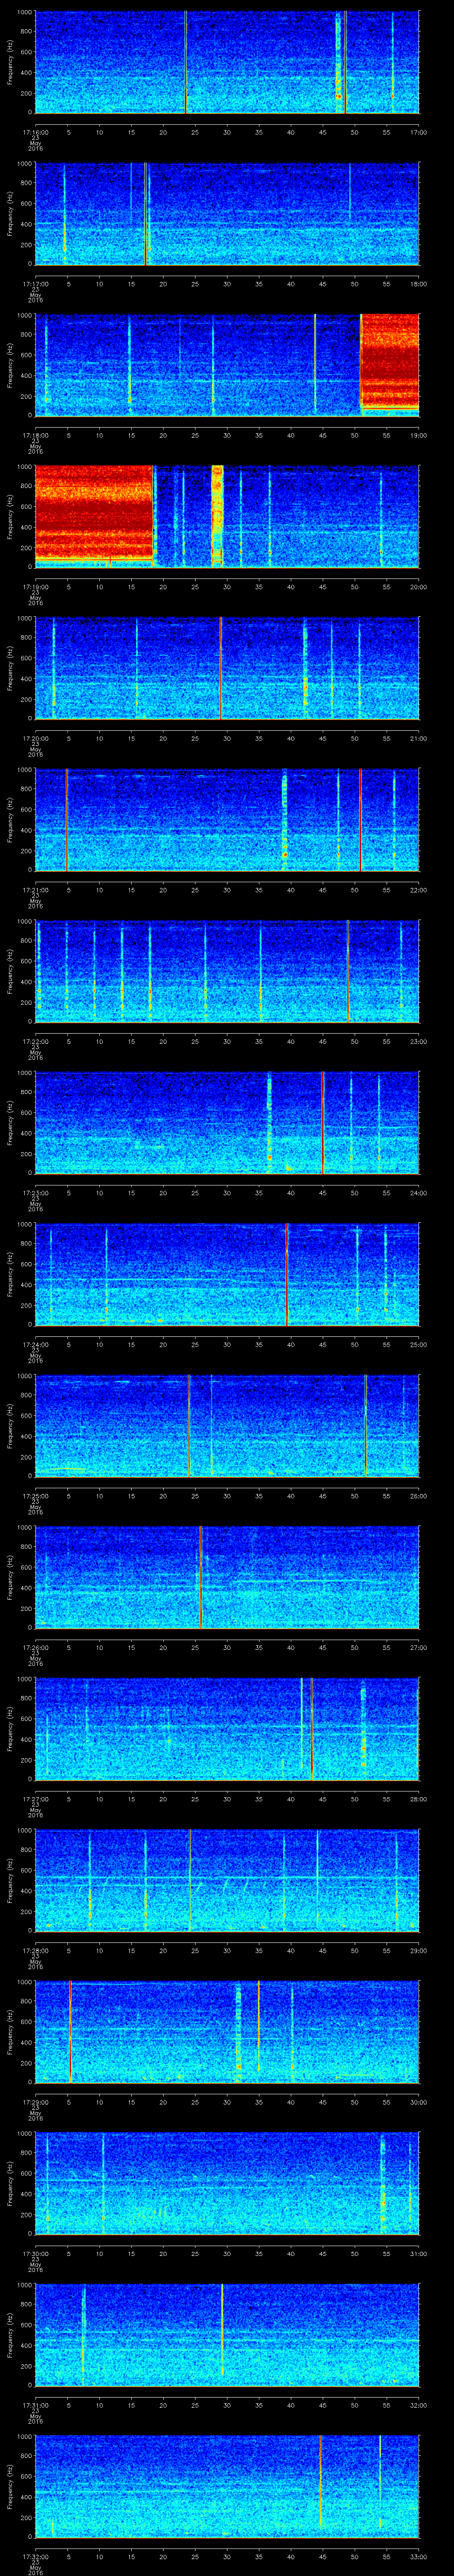Click the 17:18:00 start time label
Screen dimensions: 454x2576
(x=35, y=435)
